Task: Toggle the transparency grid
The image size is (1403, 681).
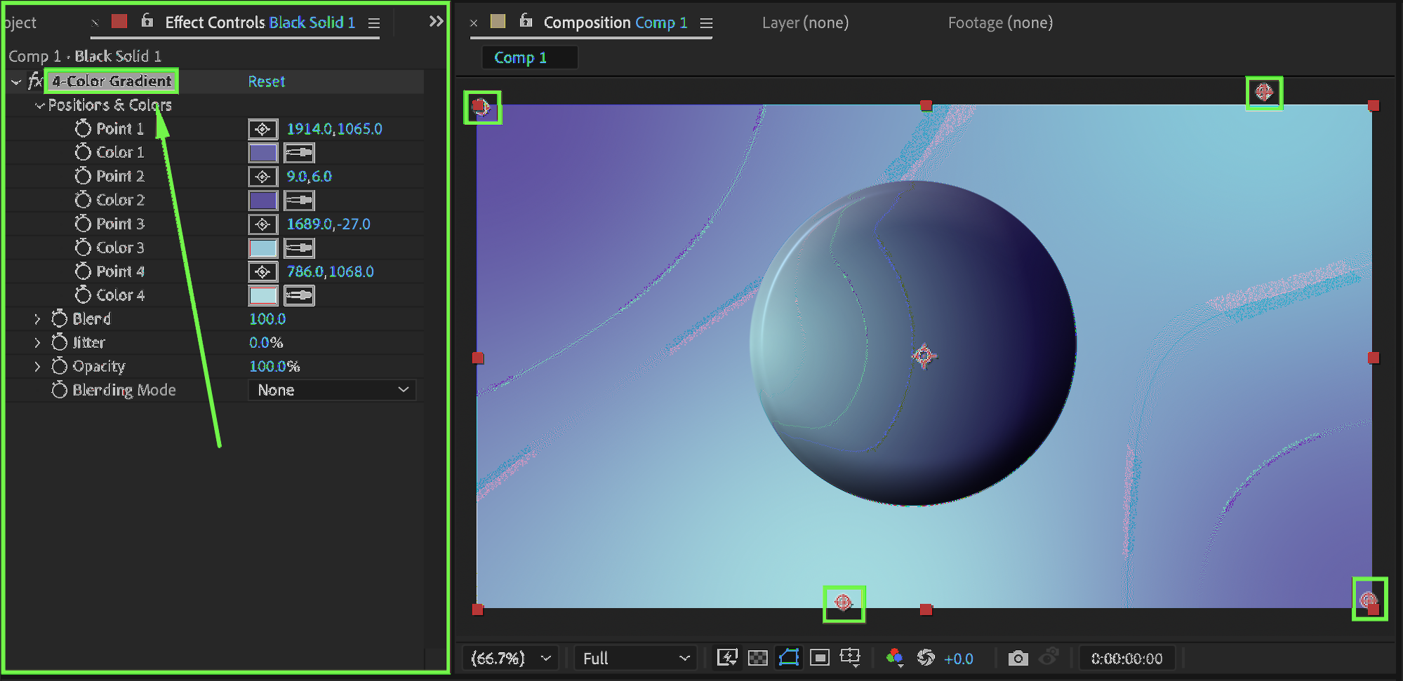Action: pos(758,658)
